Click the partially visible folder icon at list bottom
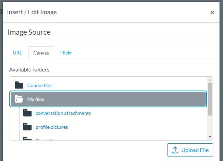Viewport: 223px width, 161px height. [27, 138]
